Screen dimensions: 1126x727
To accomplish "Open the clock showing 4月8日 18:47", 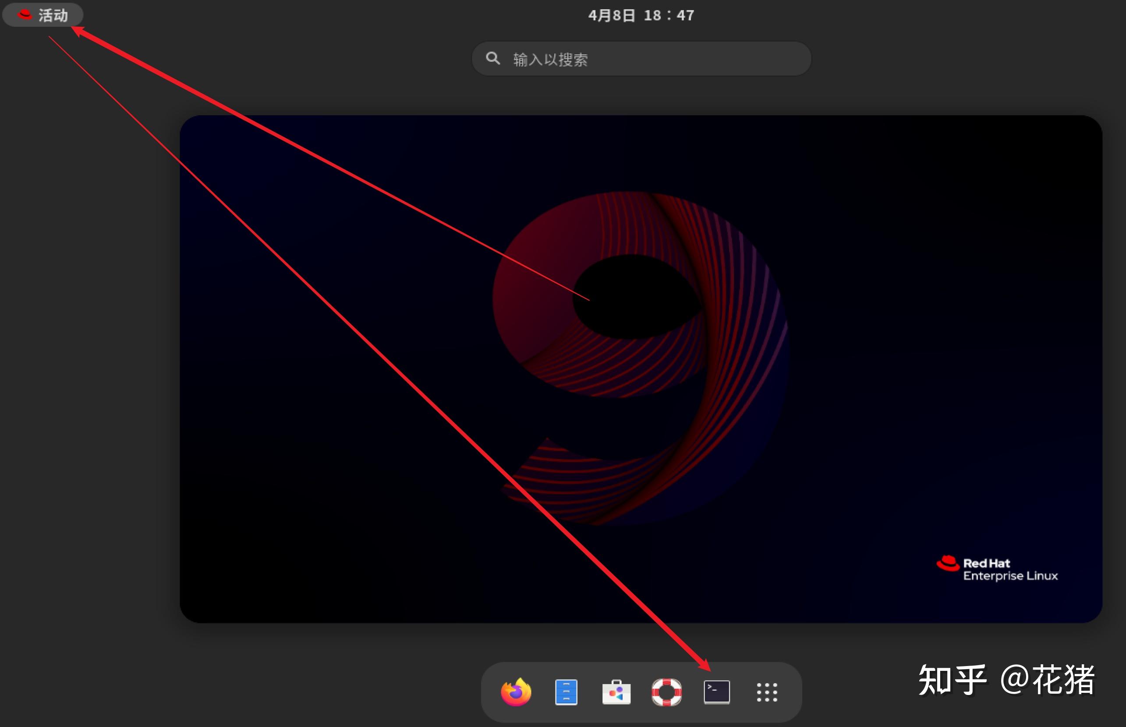I will (x=641, y=15).
